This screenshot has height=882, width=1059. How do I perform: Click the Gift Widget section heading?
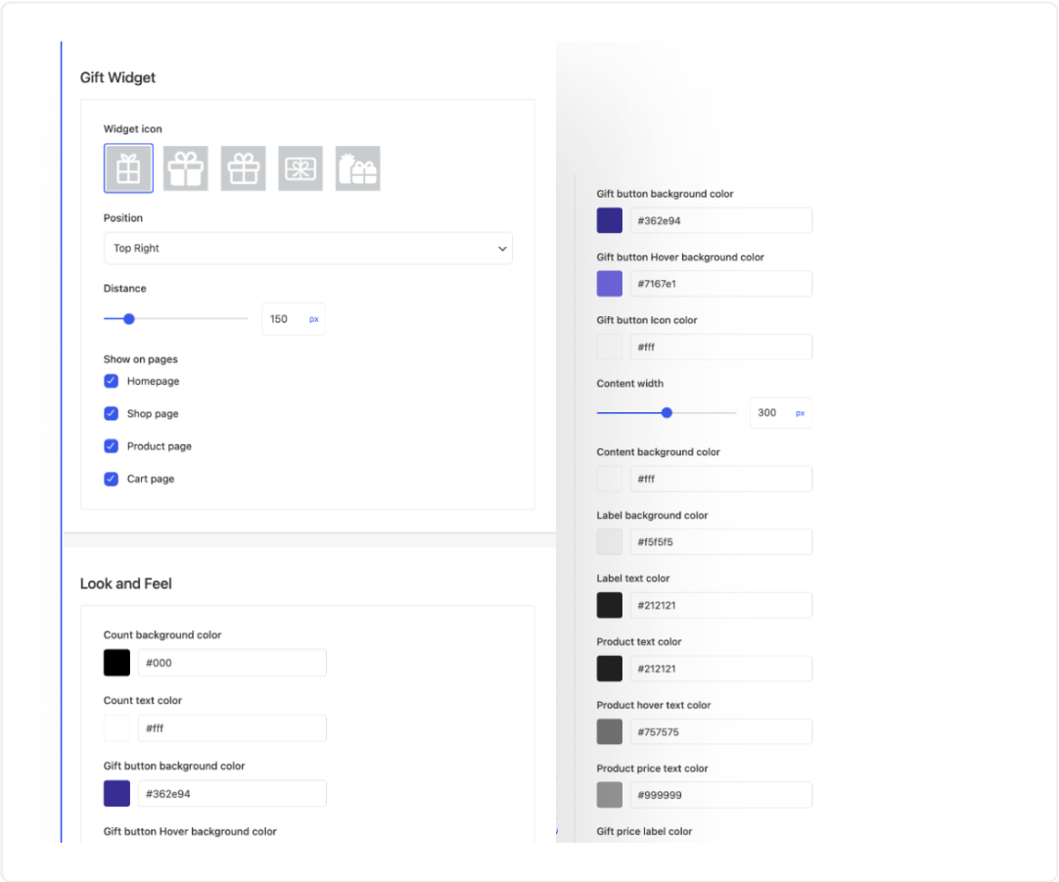click(117, 77)
